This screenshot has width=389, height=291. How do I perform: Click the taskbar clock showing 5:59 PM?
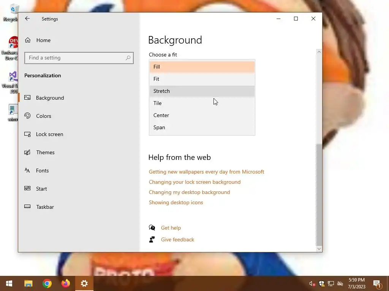357,283
